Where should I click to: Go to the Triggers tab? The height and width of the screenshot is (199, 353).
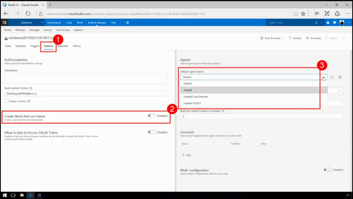pyautogui.click(x=35, y=46)
